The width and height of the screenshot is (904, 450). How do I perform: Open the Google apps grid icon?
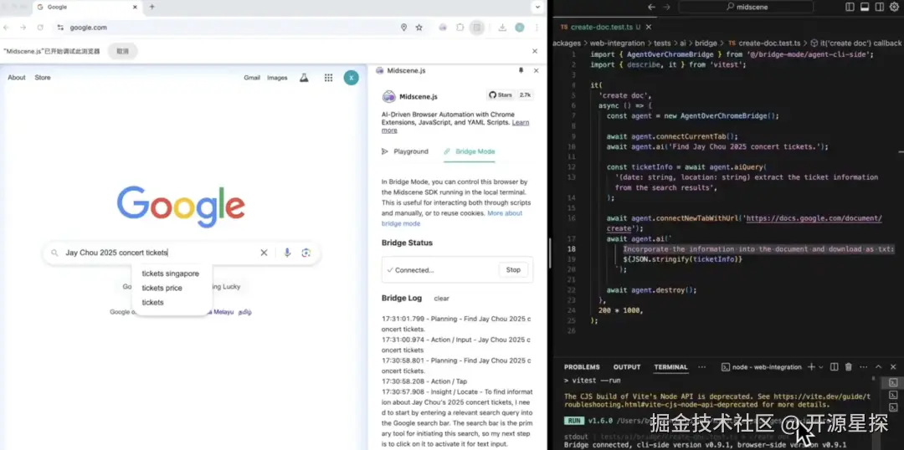pos(329,78)
